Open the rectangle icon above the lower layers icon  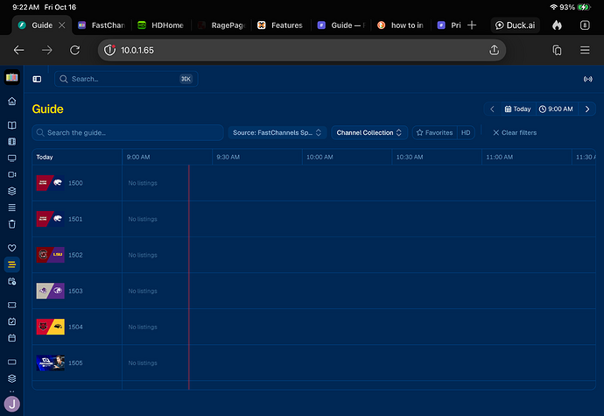point(12,362)
